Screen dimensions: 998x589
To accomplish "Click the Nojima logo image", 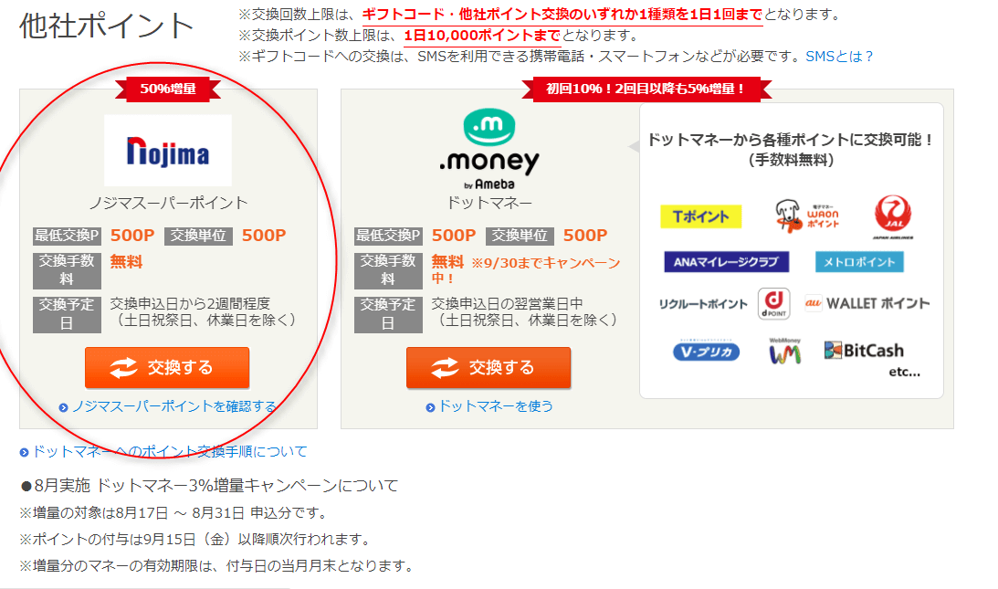I will pos(168,151).
